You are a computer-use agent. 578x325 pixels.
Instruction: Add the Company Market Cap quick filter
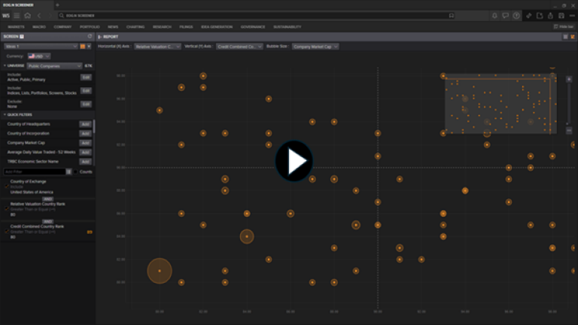click(86, 142)
